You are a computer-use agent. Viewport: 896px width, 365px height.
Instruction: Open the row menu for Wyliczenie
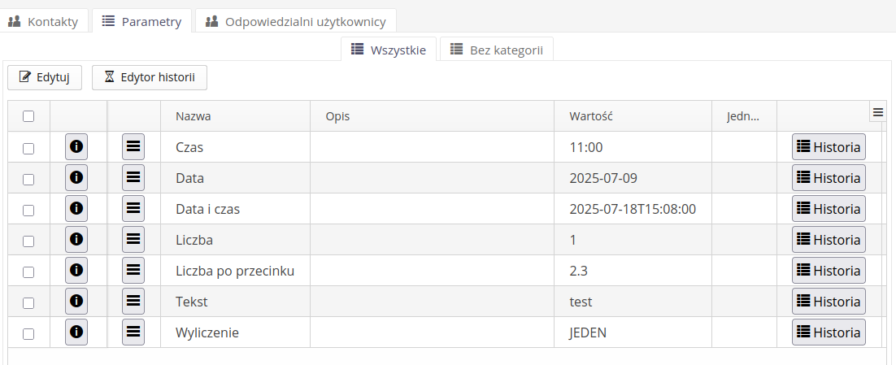pos(133,332)
